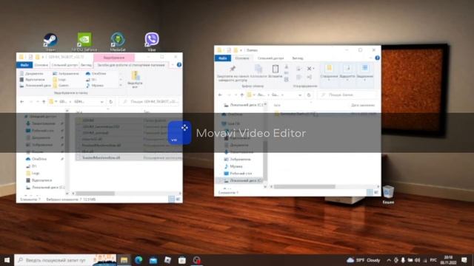Expand extract destinations list arrow in left ribbon

click(121, 86)
